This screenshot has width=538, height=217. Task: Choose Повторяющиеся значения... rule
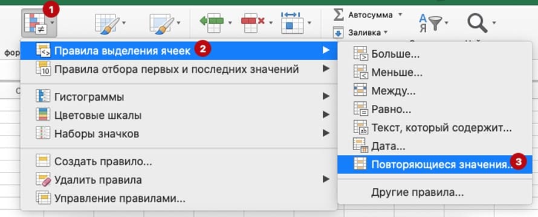tap(435, 165)
